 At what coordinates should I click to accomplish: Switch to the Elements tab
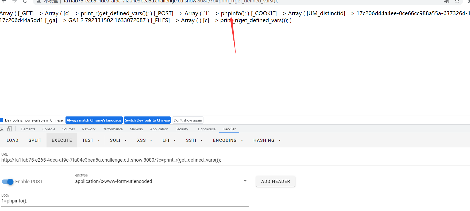point(28,129)
